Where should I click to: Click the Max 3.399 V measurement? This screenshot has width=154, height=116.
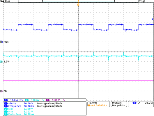18,109
